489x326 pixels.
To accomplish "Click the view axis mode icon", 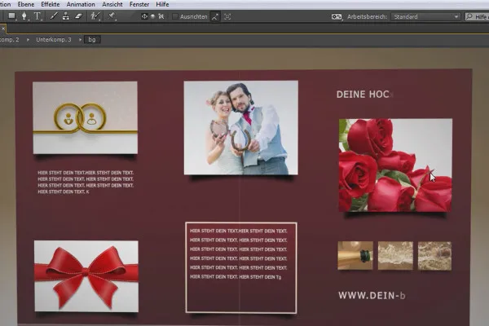I will (161, 16).
